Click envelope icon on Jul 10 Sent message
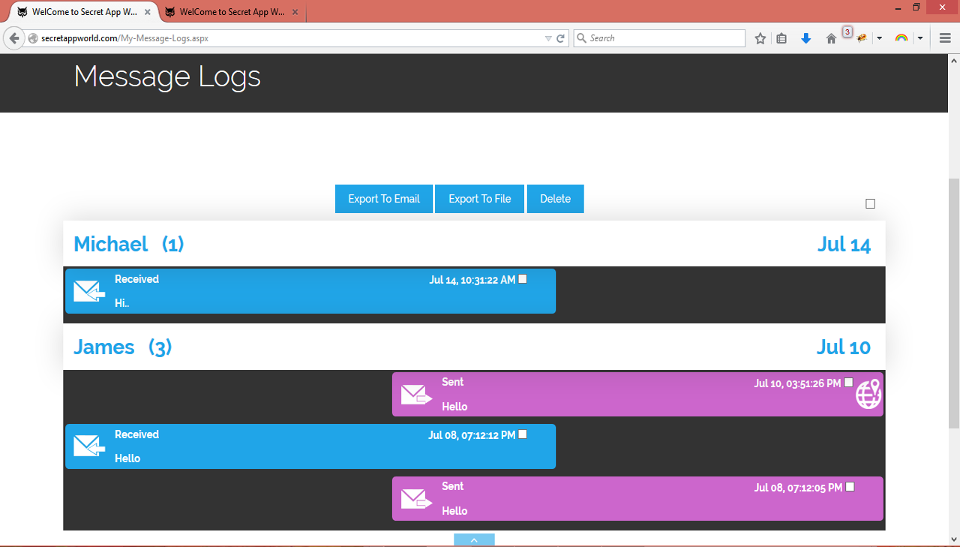 coord(417,394)
